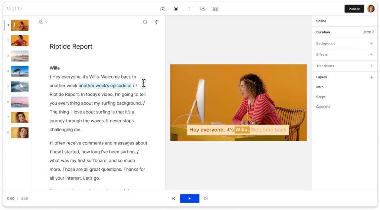Open the templates grid icon
Screen dimensions: 380x210
tap(215, 9)
